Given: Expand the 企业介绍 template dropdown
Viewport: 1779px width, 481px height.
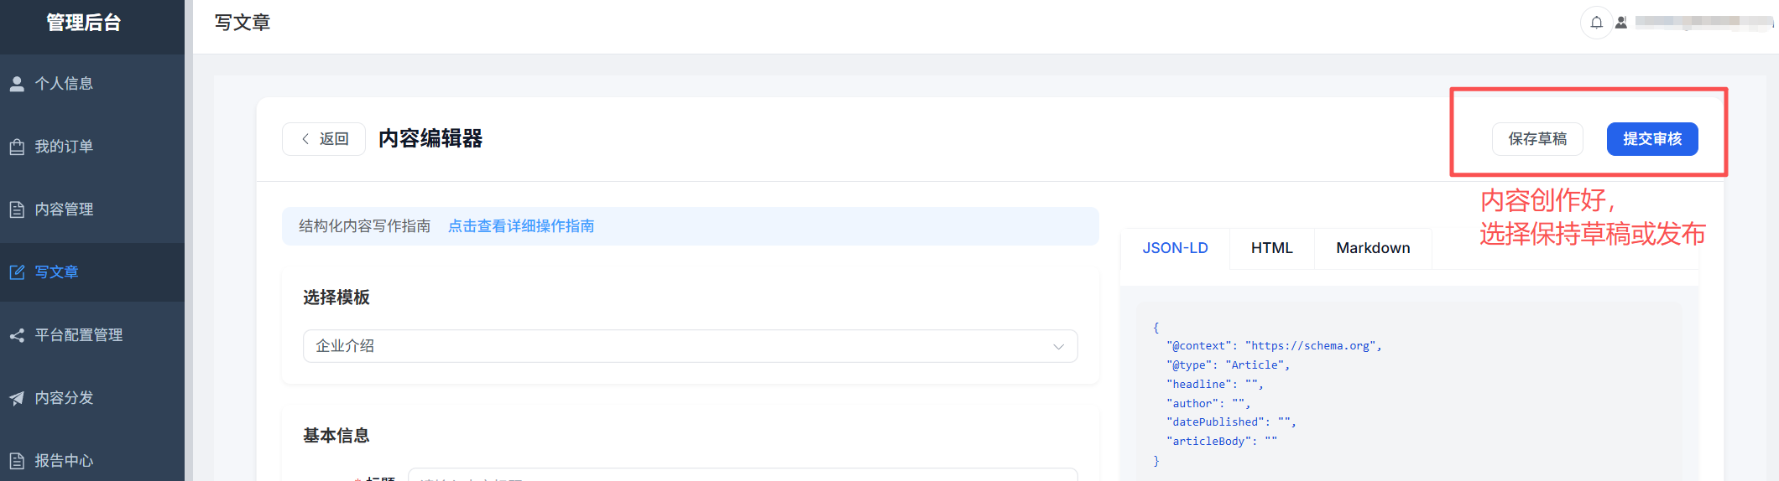Looking at the screenshot, I should [690, 346].
